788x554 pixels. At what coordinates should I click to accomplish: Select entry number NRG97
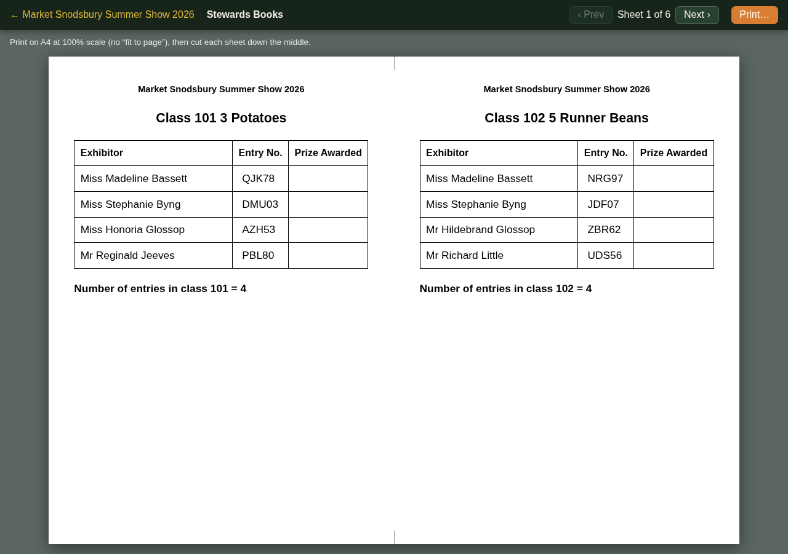tap(605, 179)
